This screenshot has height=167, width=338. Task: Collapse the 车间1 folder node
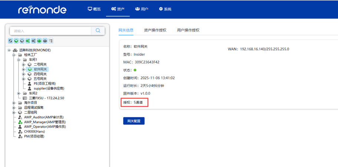tap(19, 60)
